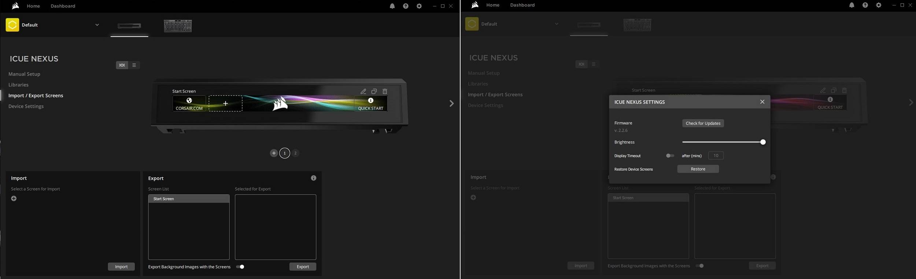The width and height of the screenshot is (916, 279).
Task: Click Home tab in right window
Action: 493,5
